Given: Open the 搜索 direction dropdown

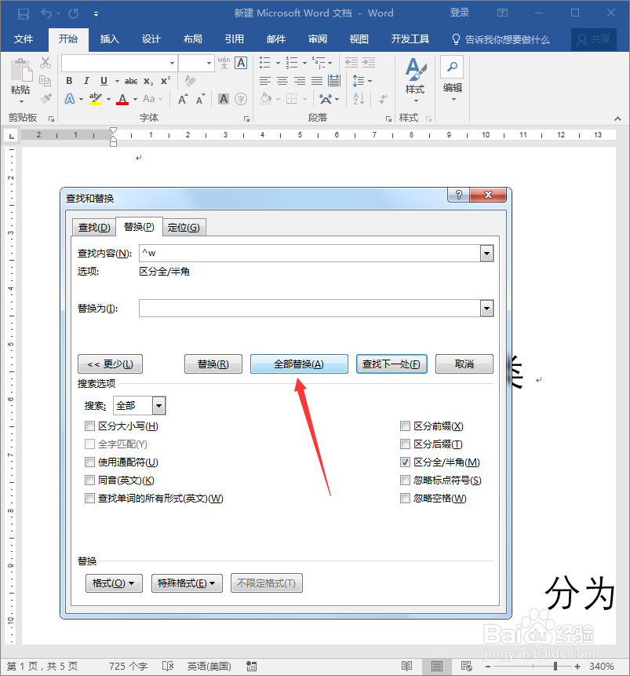Looking at the screenshot, I should click(x=158, y=406).
